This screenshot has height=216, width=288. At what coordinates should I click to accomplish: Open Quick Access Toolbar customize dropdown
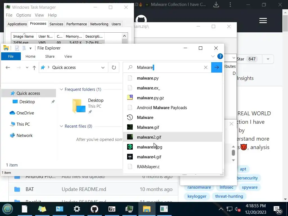tap(30, 48)
